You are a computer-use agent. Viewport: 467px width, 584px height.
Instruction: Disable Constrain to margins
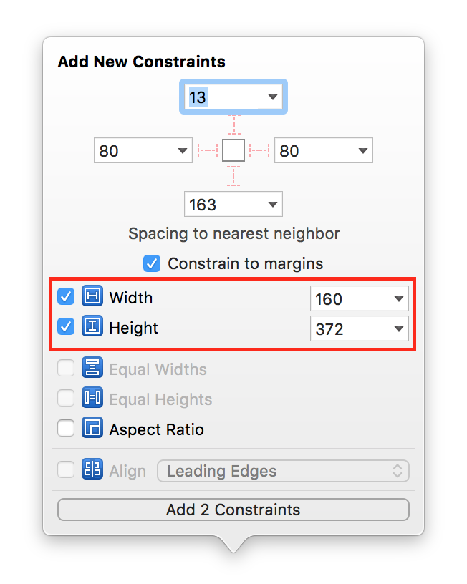point(152,263)
